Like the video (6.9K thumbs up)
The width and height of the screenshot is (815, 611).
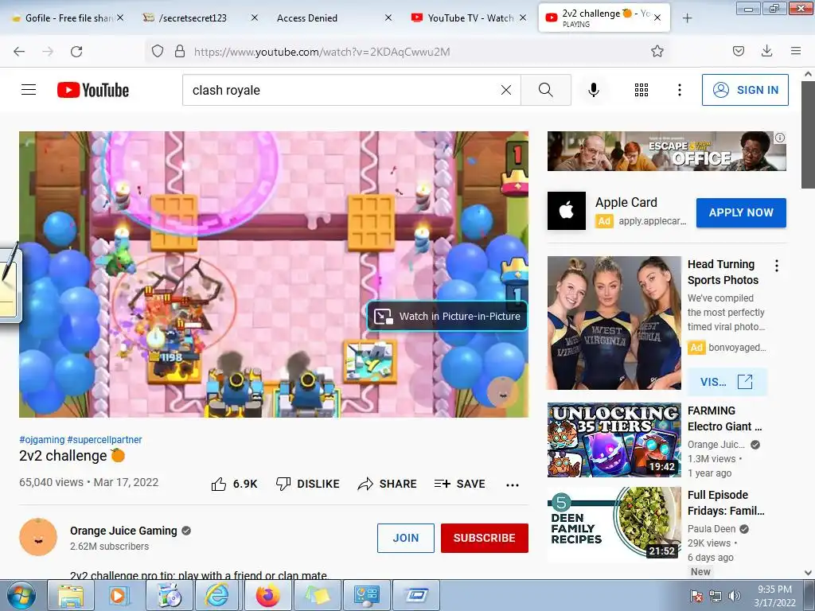(x=235, y=484)
